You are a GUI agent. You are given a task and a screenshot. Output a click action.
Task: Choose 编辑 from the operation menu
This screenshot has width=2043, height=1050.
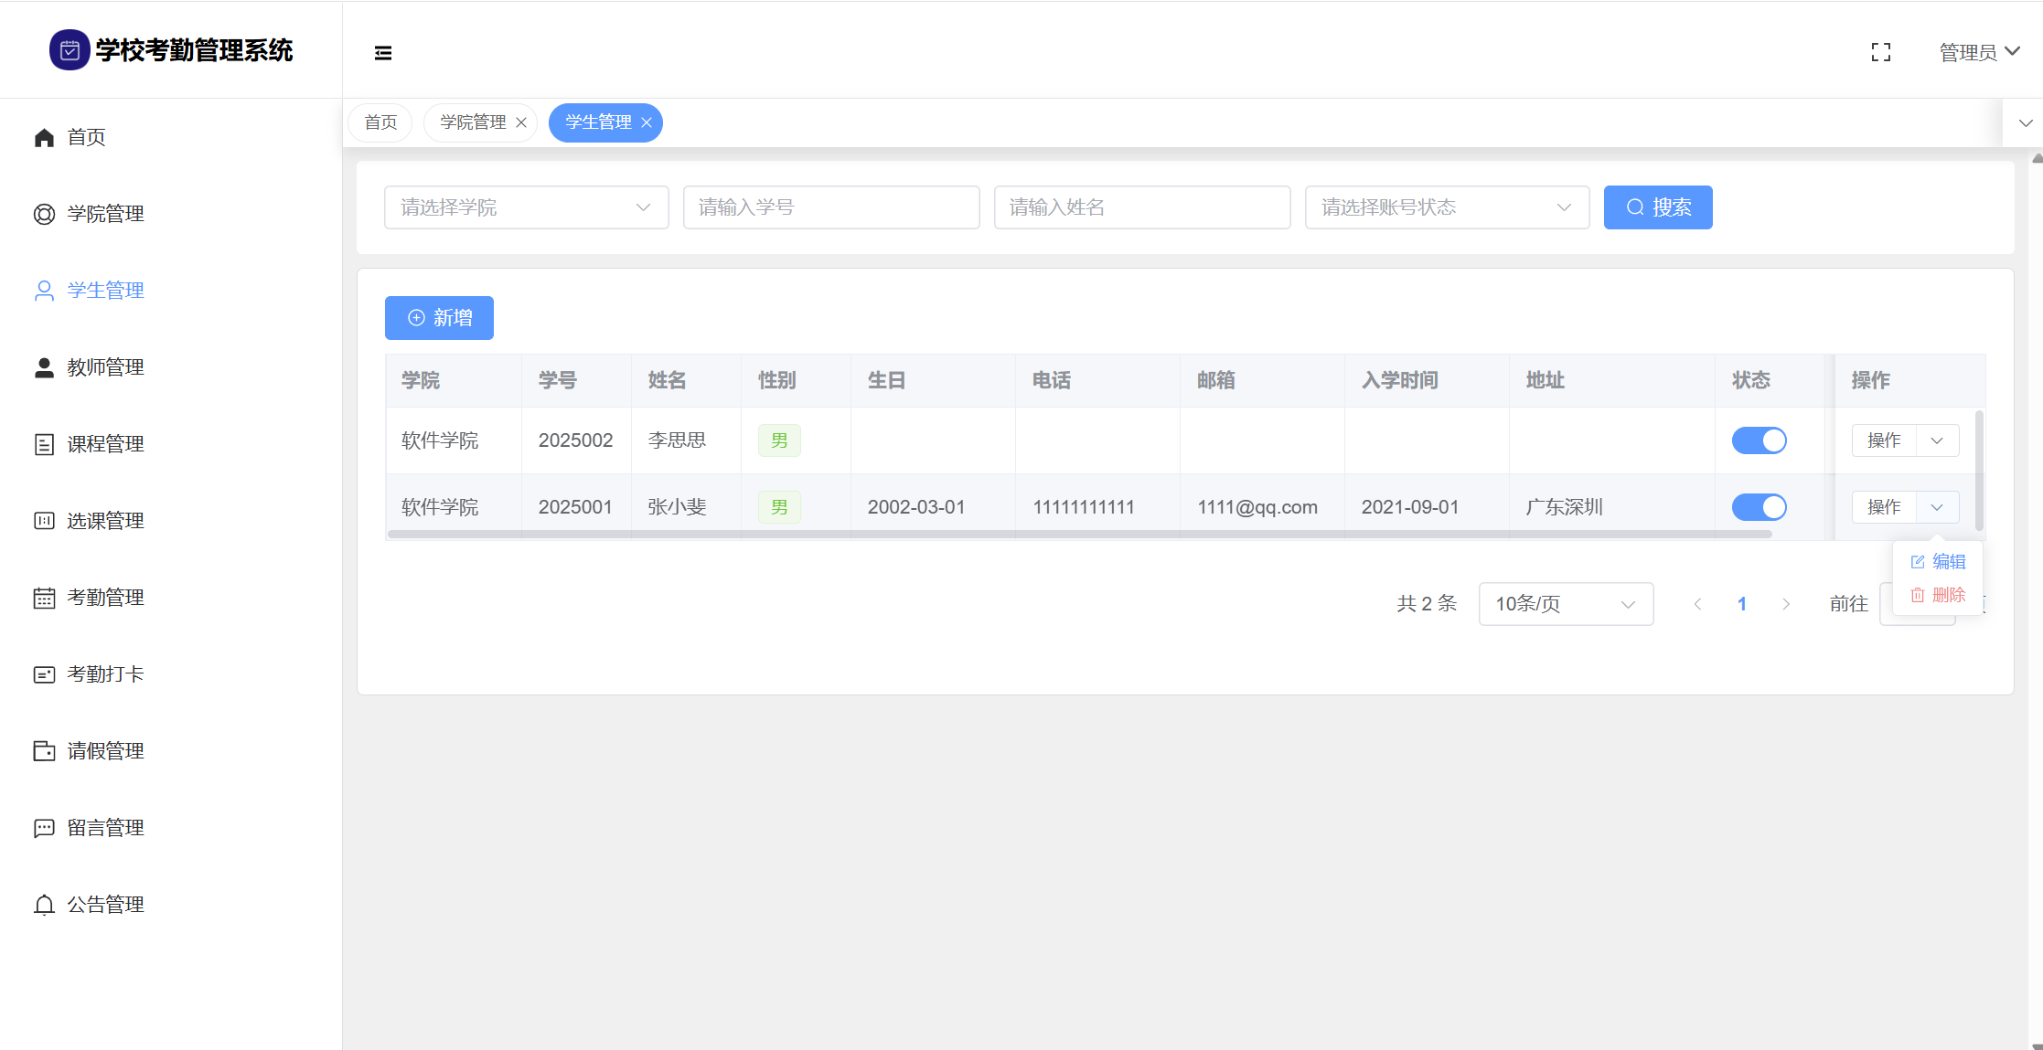[1939, 562]
